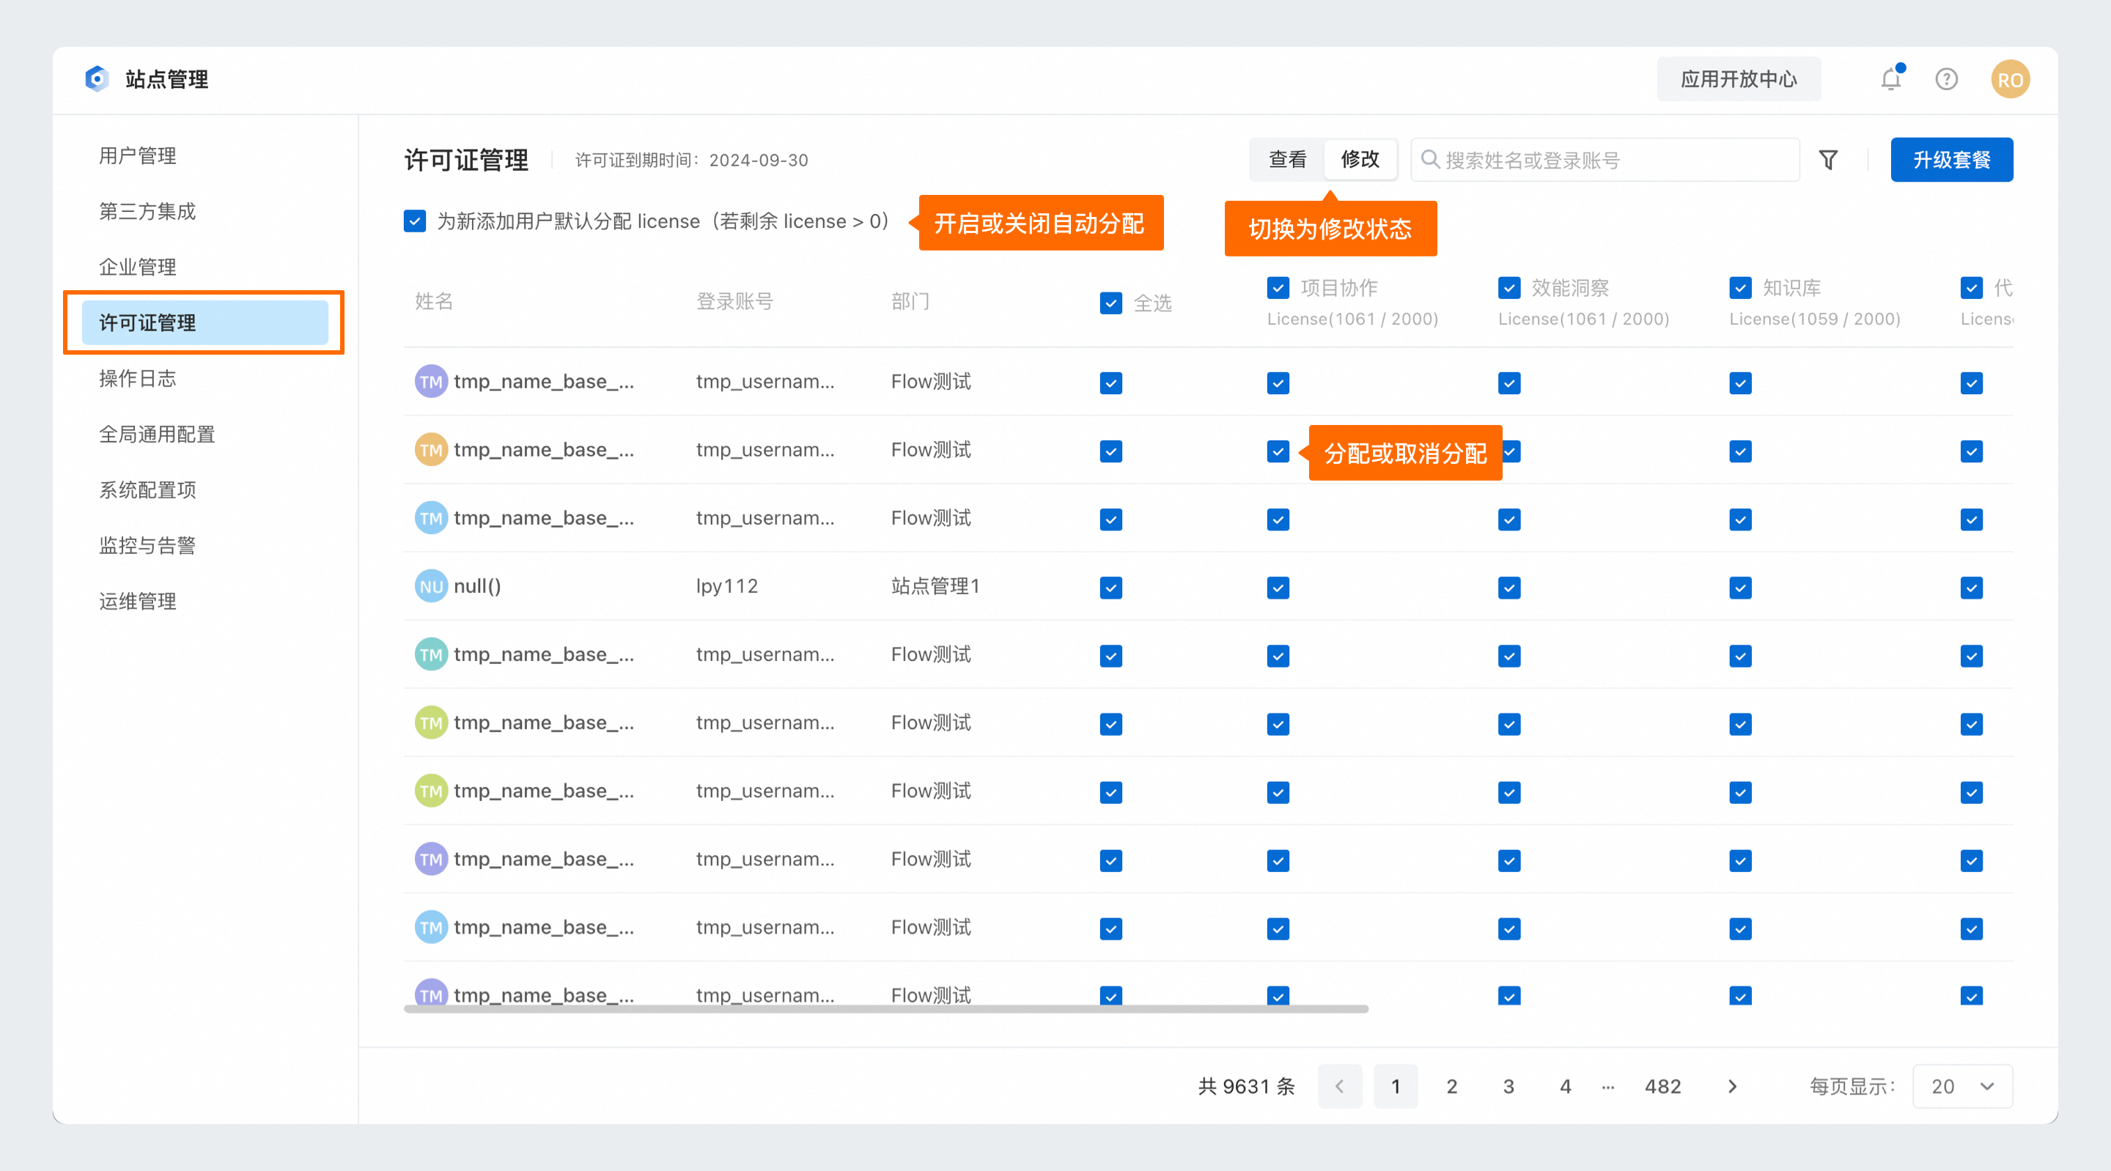Image resolution: width=2111 pixels, height=1171 pixels.
Task: Go to previous page arrow
Action: coord(1340,1086)
